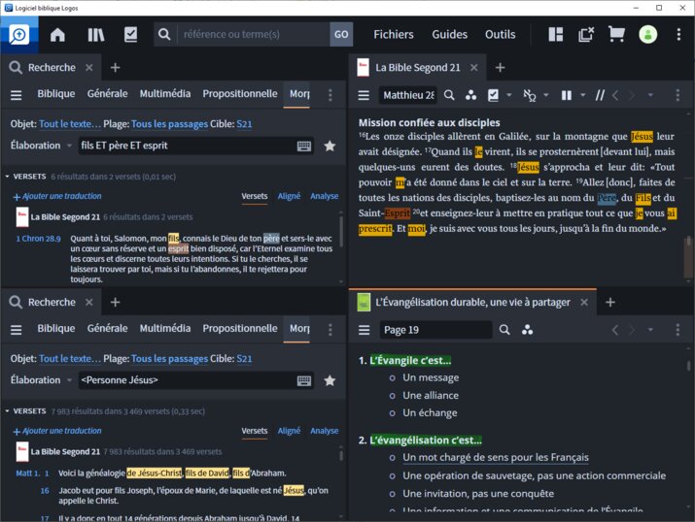Open the Library books icon
Screen dimensions: 695x522
pyautogui.click(x=95, y=35)
